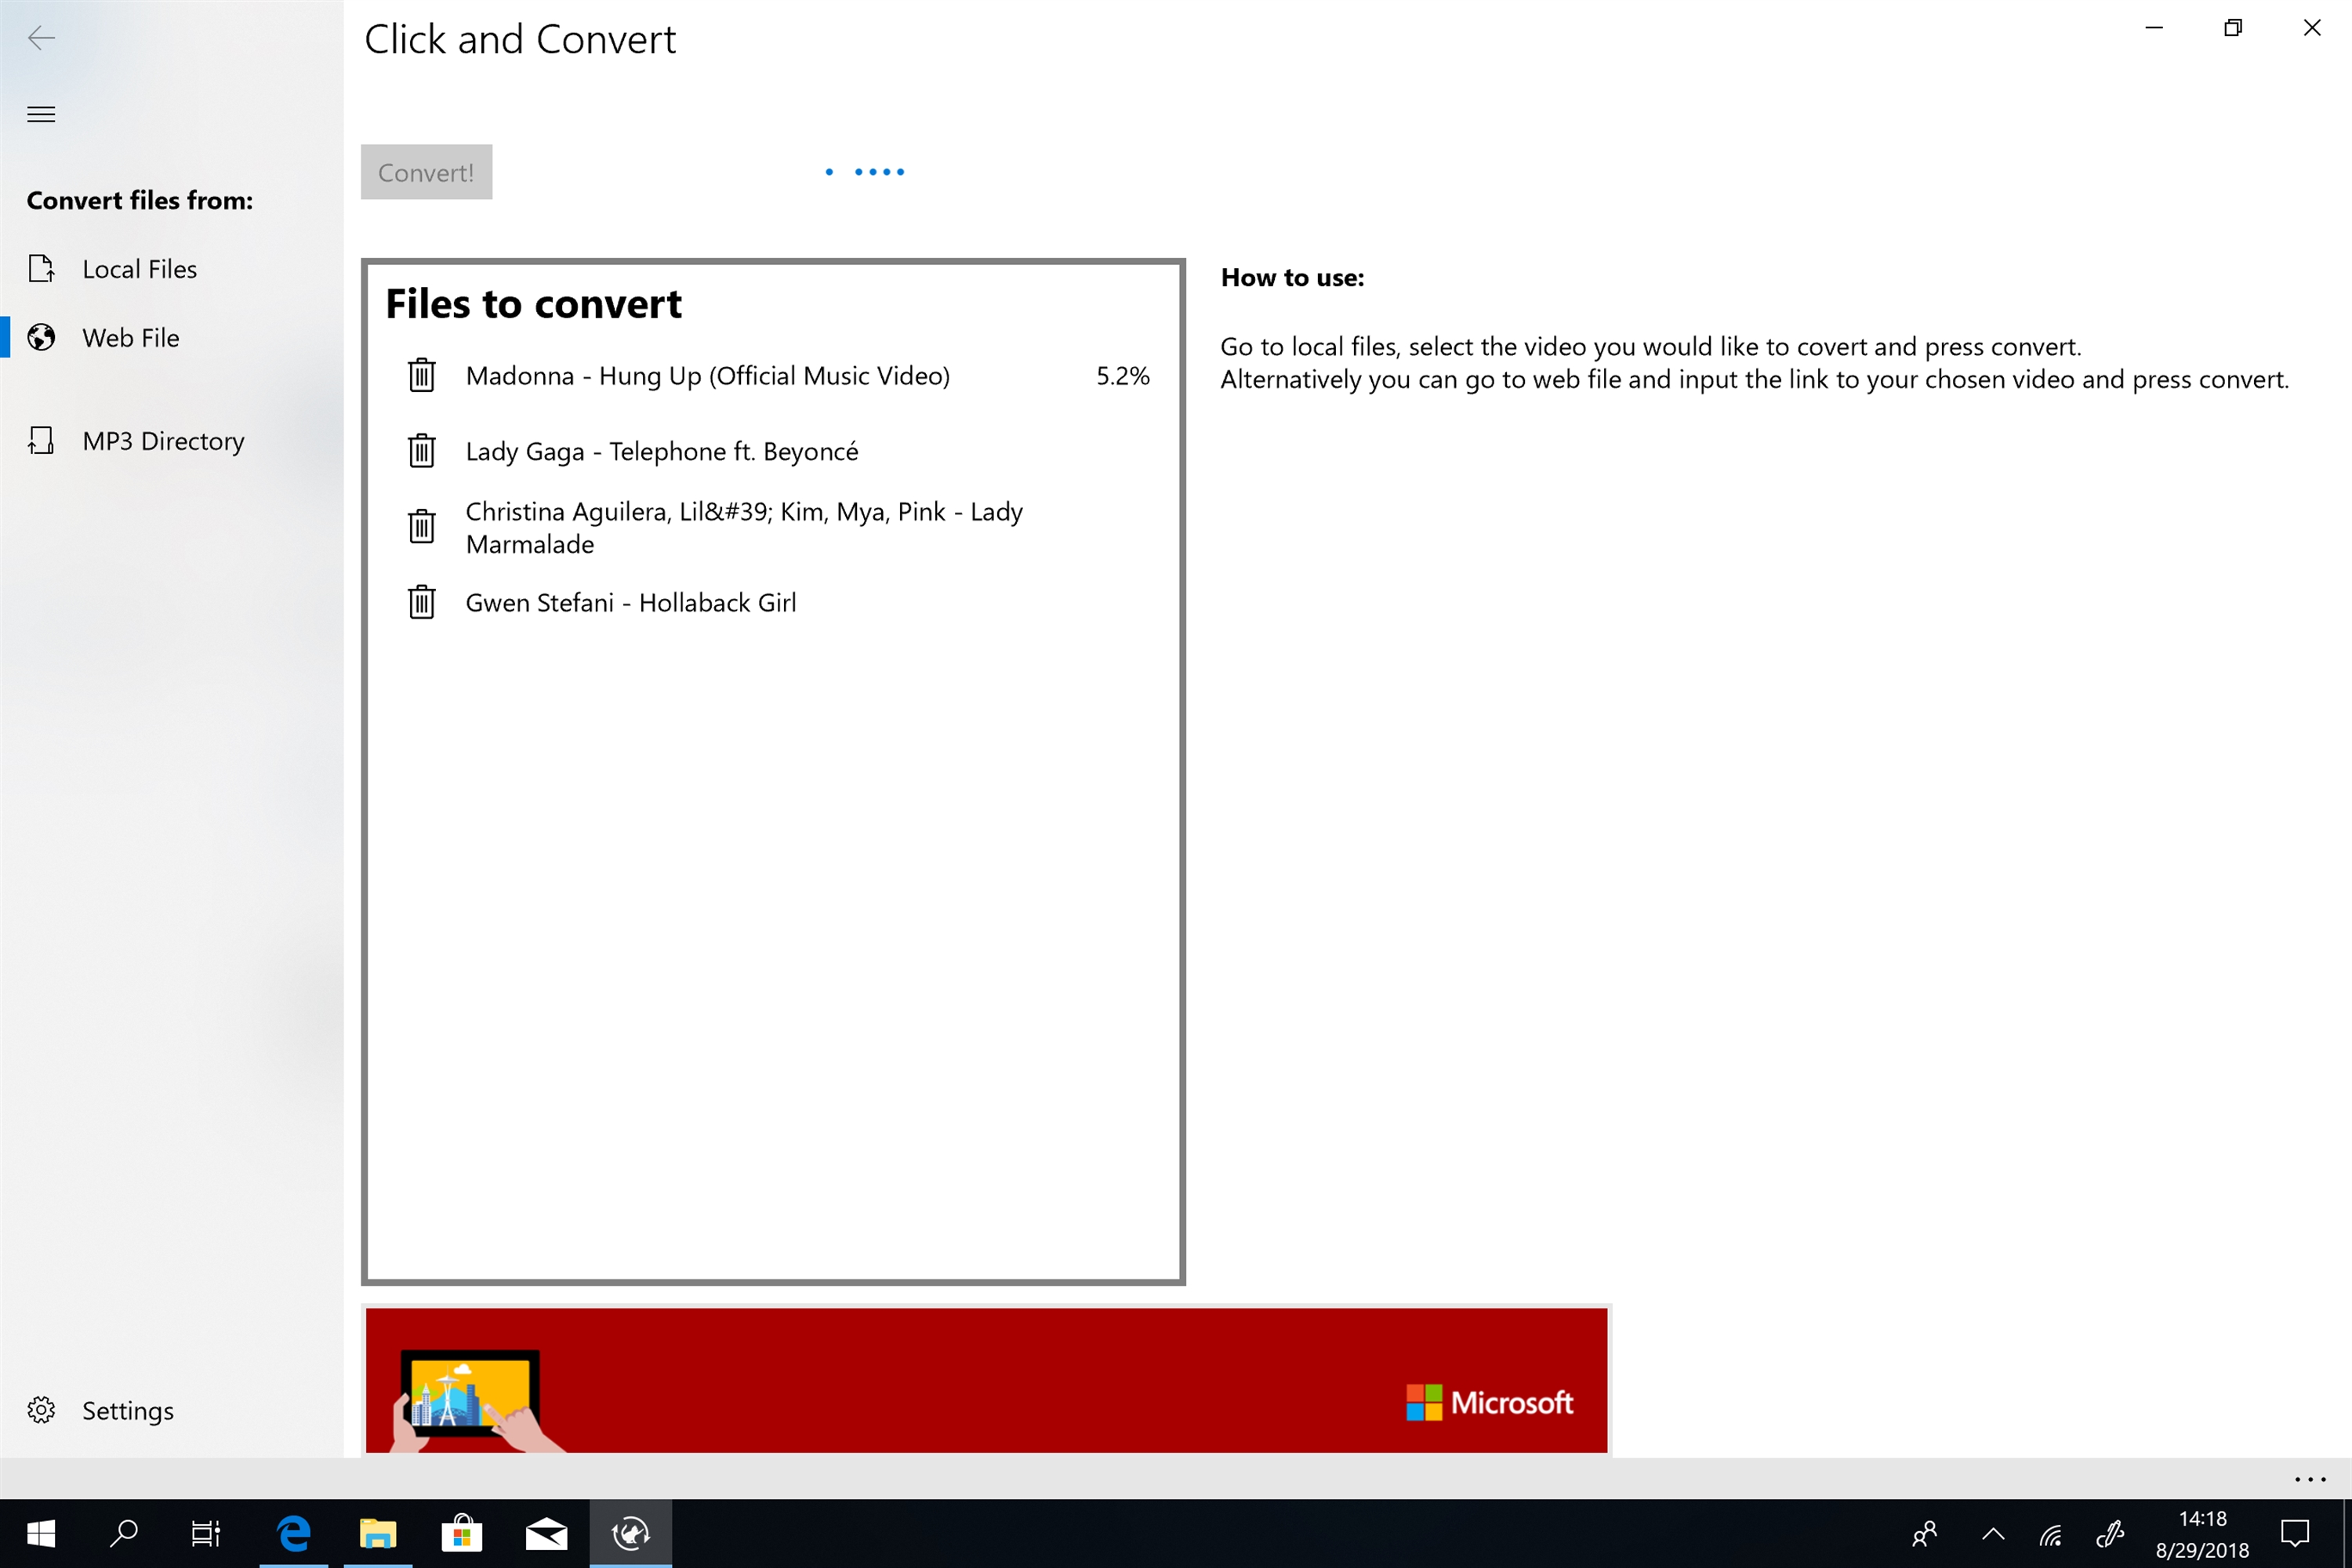Open the MP3 Directory page

tap(163, 441)
